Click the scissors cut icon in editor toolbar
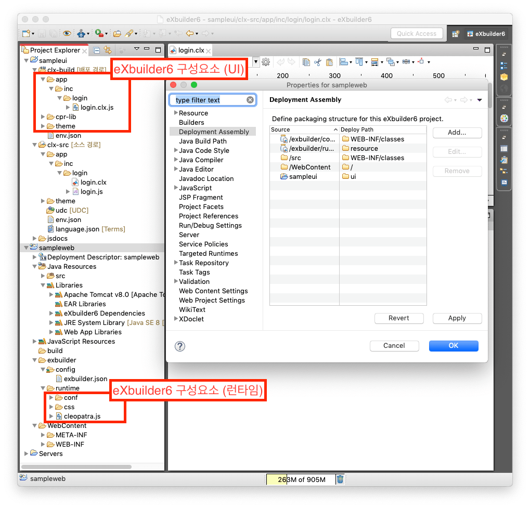 (x=317, y=62)
